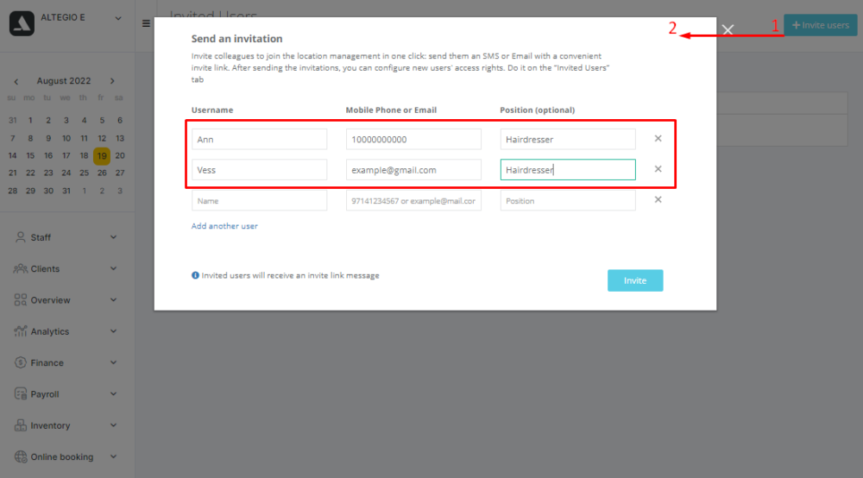
Task: Click the Invite button
Action: [x=635, y=280]
